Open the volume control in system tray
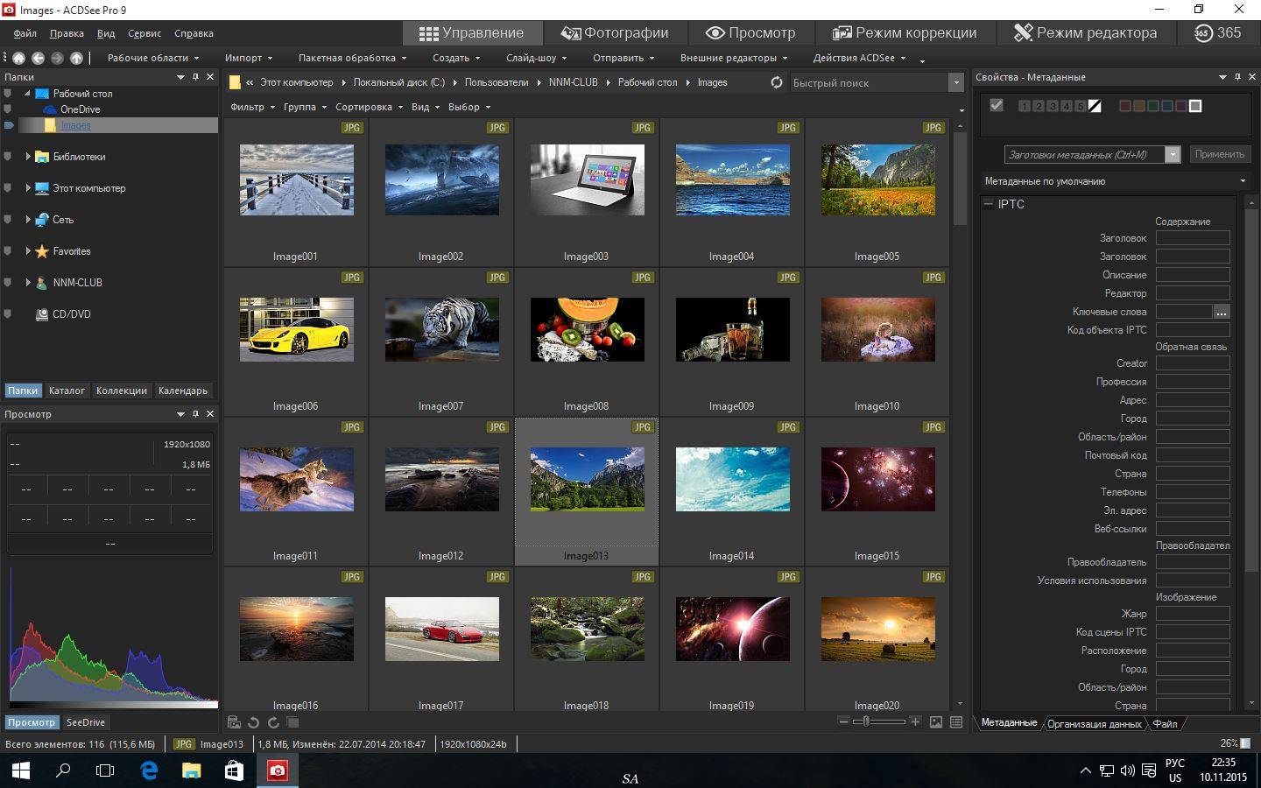This screenshot has height=788, width=1261. (x=1127, y=770)
